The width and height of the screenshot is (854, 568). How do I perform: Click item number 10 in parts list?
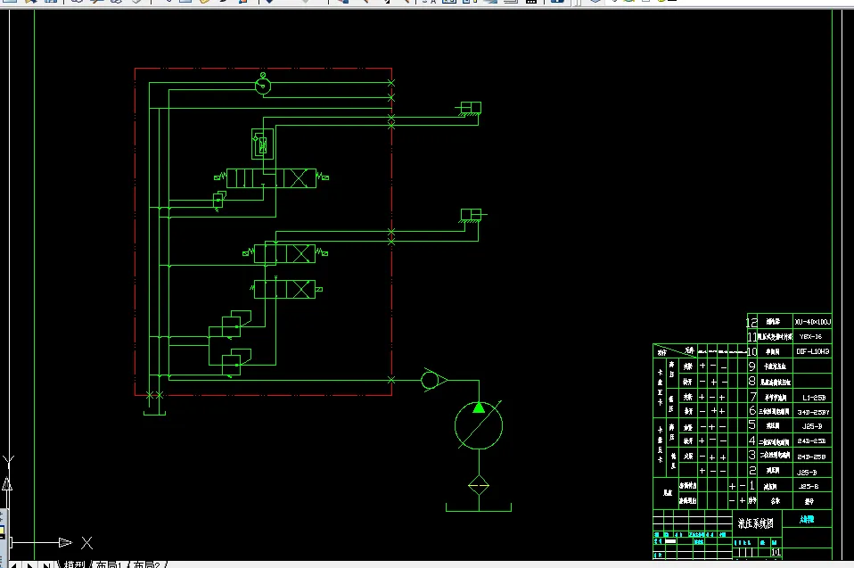(751, 352)
